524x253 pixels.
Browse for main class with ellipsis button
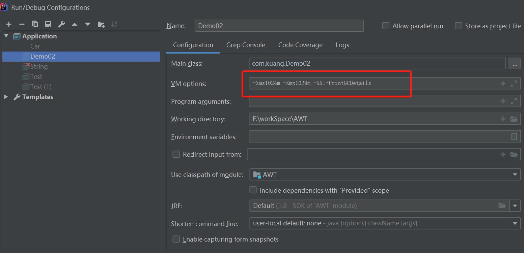514,63
